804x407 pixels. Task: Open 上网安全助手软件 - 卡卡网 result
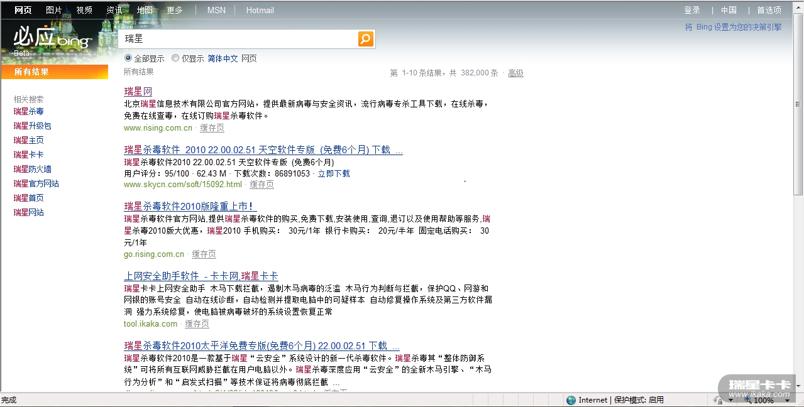coord(201,276)
